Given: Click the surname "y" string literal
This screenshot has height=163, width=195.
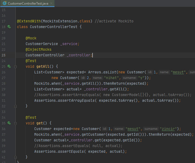Looking at the screenshot, I should click(x=141, y=78).
